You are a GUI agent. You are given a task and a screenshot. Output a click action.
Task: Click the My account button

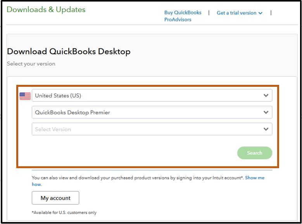55,198
